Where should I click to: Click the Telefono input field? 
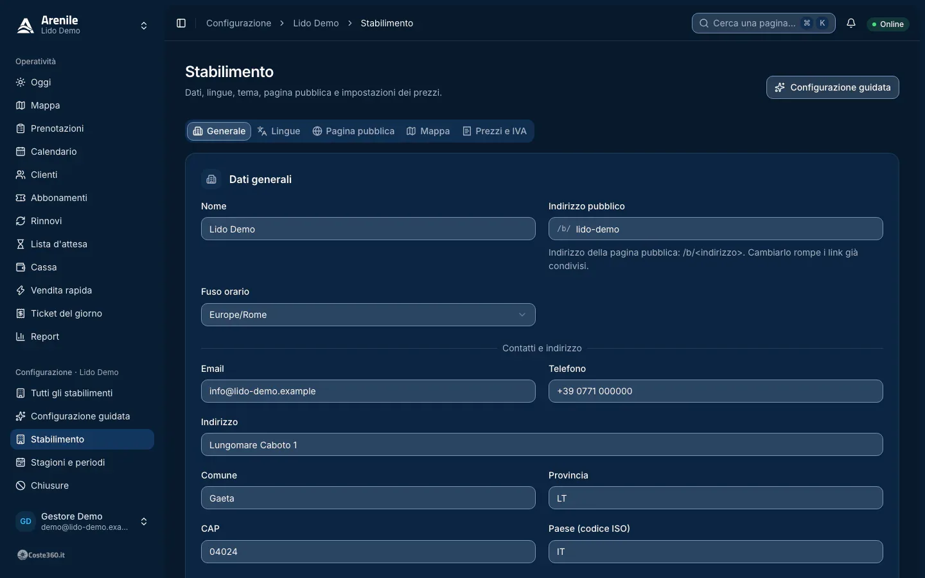[716, 391]
